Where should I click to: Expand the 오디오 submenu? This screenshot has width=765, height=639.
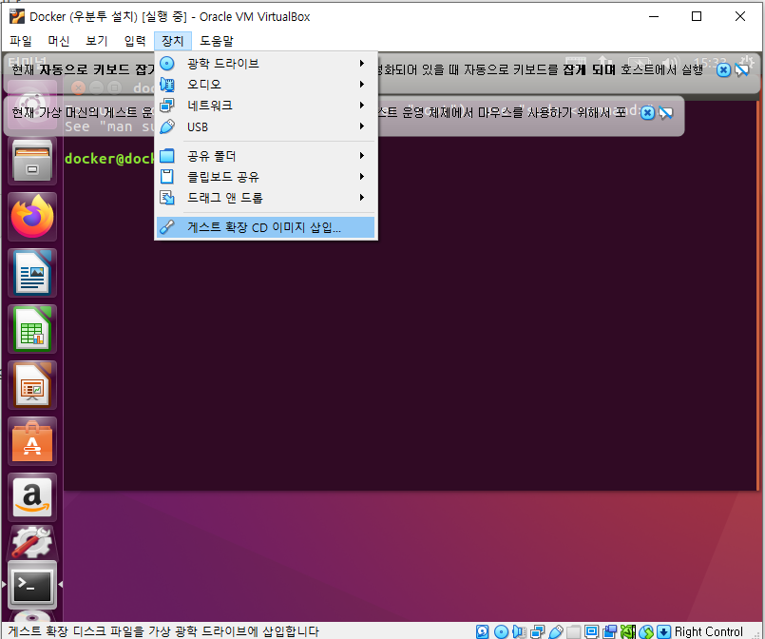(x=266, y=85)
